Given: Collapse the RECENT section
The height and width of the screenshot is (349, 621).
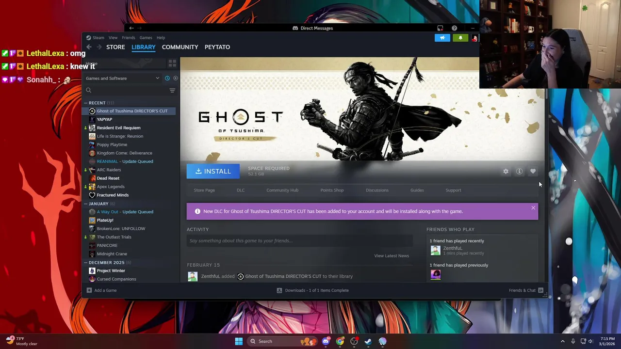Looking at the screenshot, I should (85, 103).
